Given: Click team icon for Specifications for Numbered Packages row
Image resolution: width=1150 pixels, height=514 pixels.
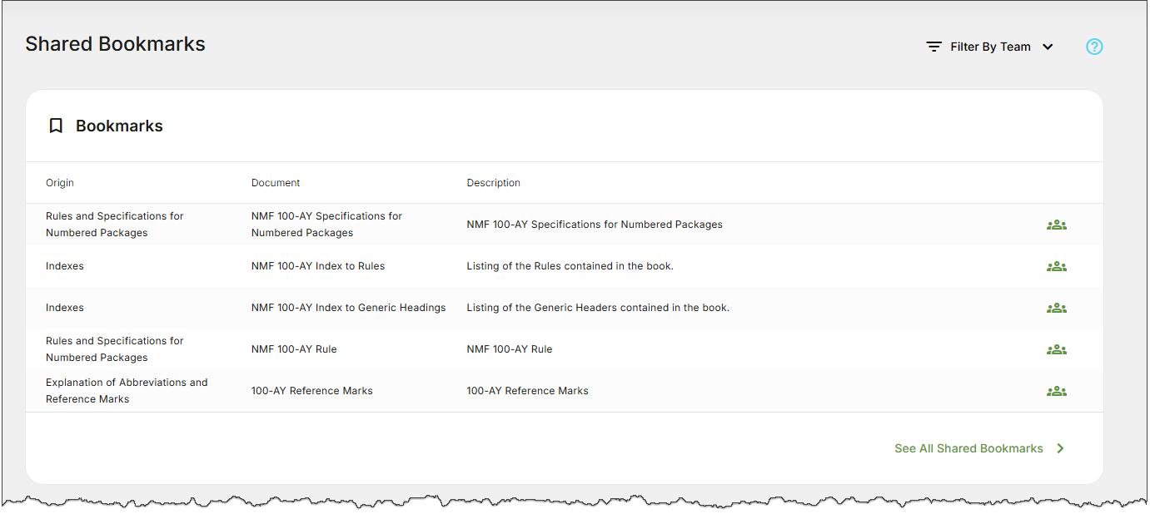Looking at the screenshot, I should 1056,225.
